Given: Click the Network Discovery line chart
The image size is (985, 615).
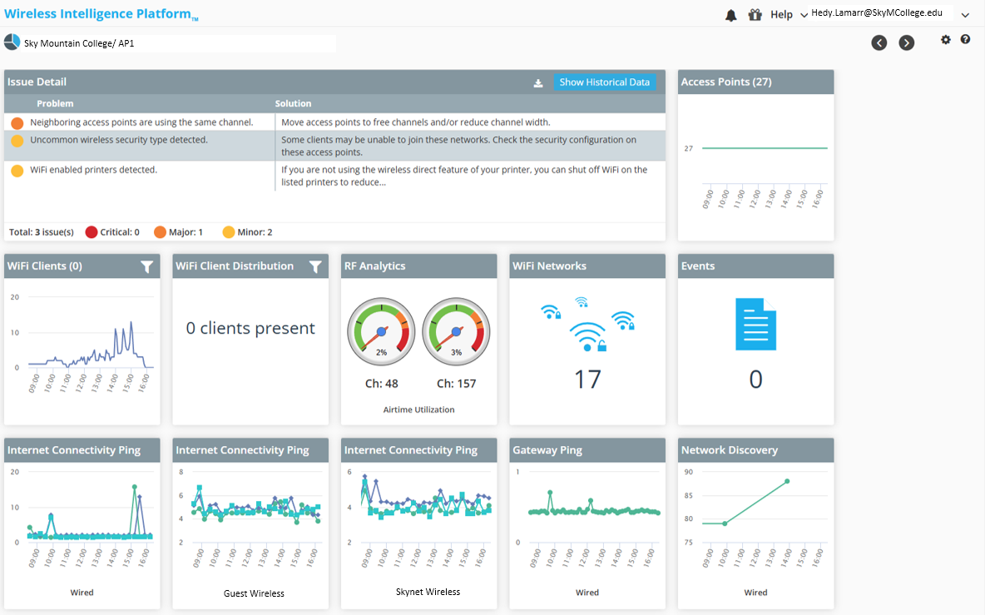Looking at the screenshot, I should point(755,518).
